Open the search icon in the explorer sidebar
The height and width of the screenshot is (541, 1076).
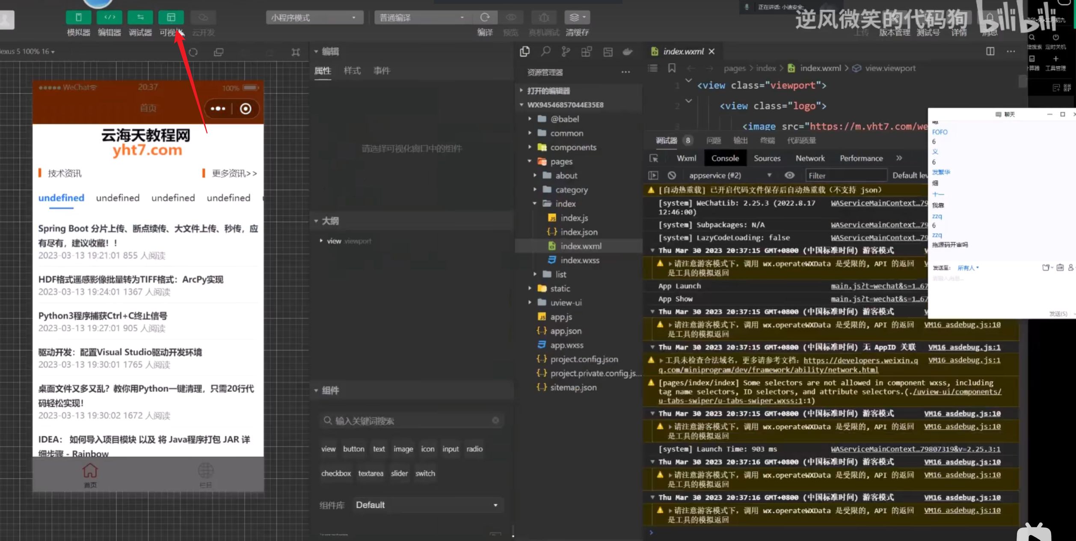[545, 52]
